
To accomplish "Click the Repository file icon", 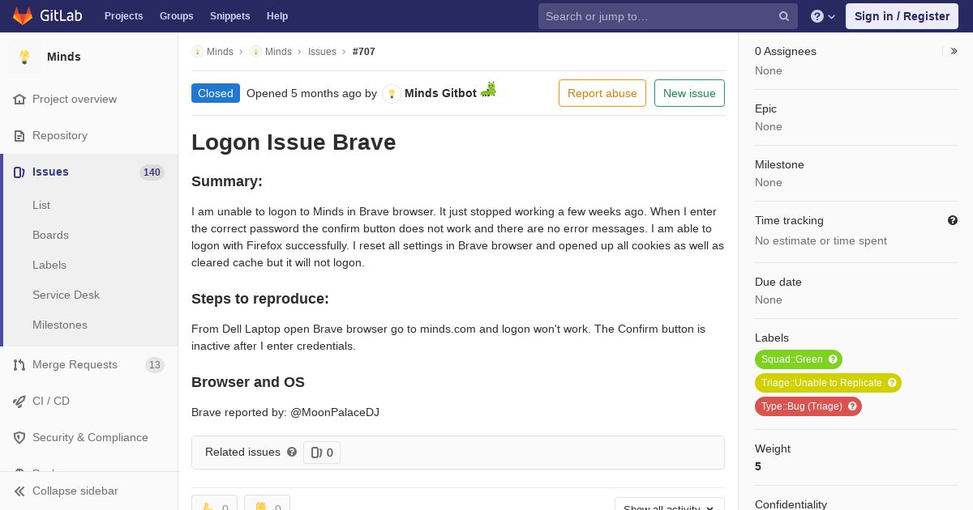I will click(x=19, y=135).
